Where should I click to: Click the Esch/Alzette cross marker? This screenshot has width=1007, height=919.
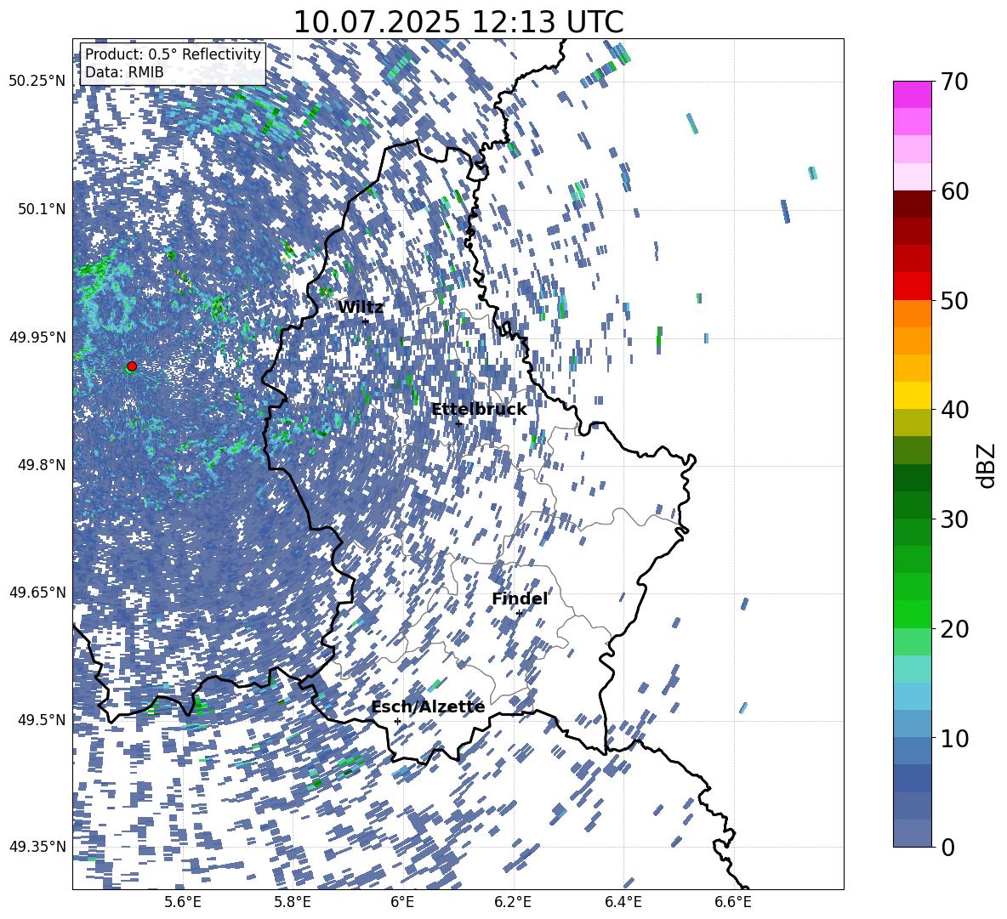[x=397, y=721]
